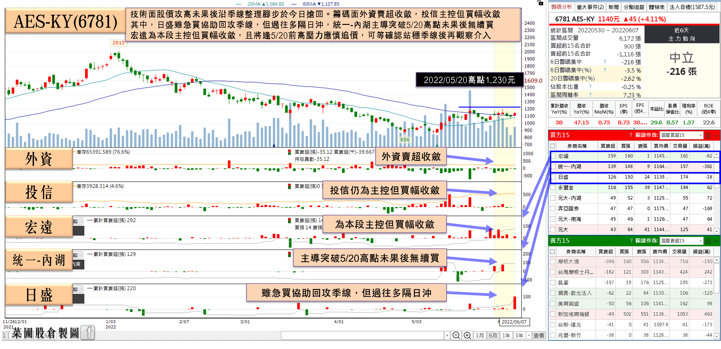Toggle the select-all checkbox in the 買方15 header row
The height and width of the screenshot is (349, 721).
(x=553, y=146)
